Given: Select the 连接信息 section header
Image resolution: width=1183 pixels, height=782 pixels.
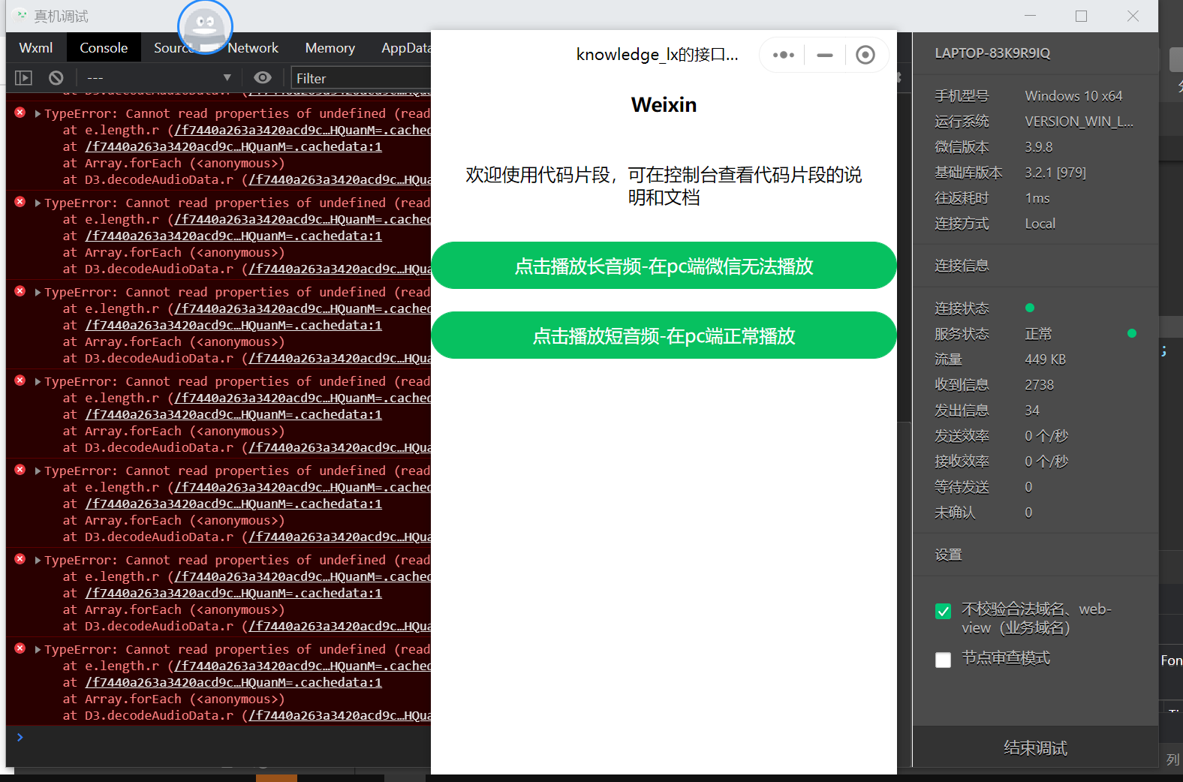Looking at the screenshot, I should (x=962, y=266).
